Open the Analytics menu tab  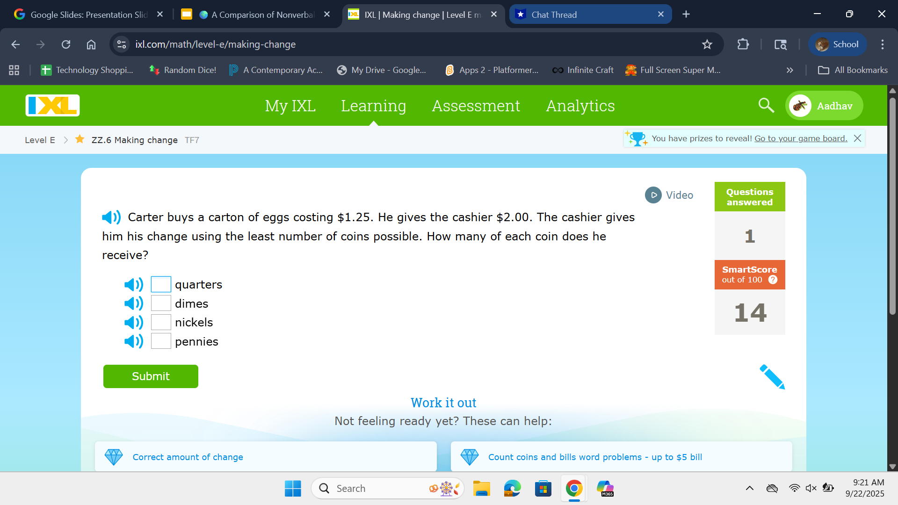(580, 106)
